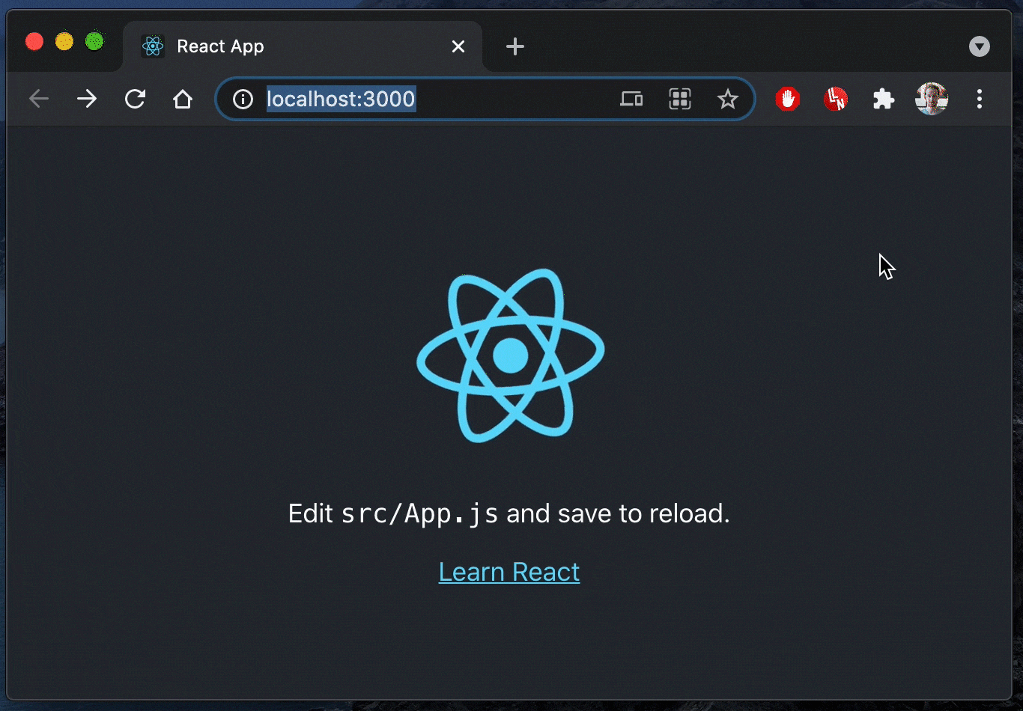Open the device cast icon in address bar

coord(631,99)
